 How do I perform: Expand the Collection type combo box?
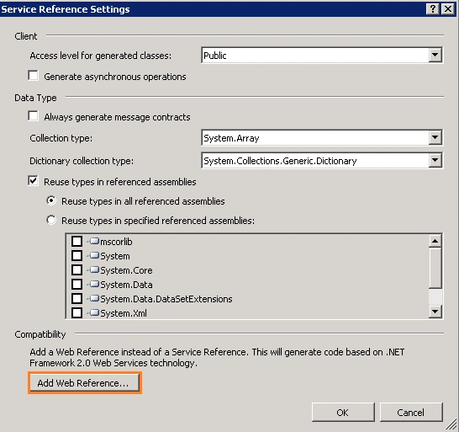point(435,137)
